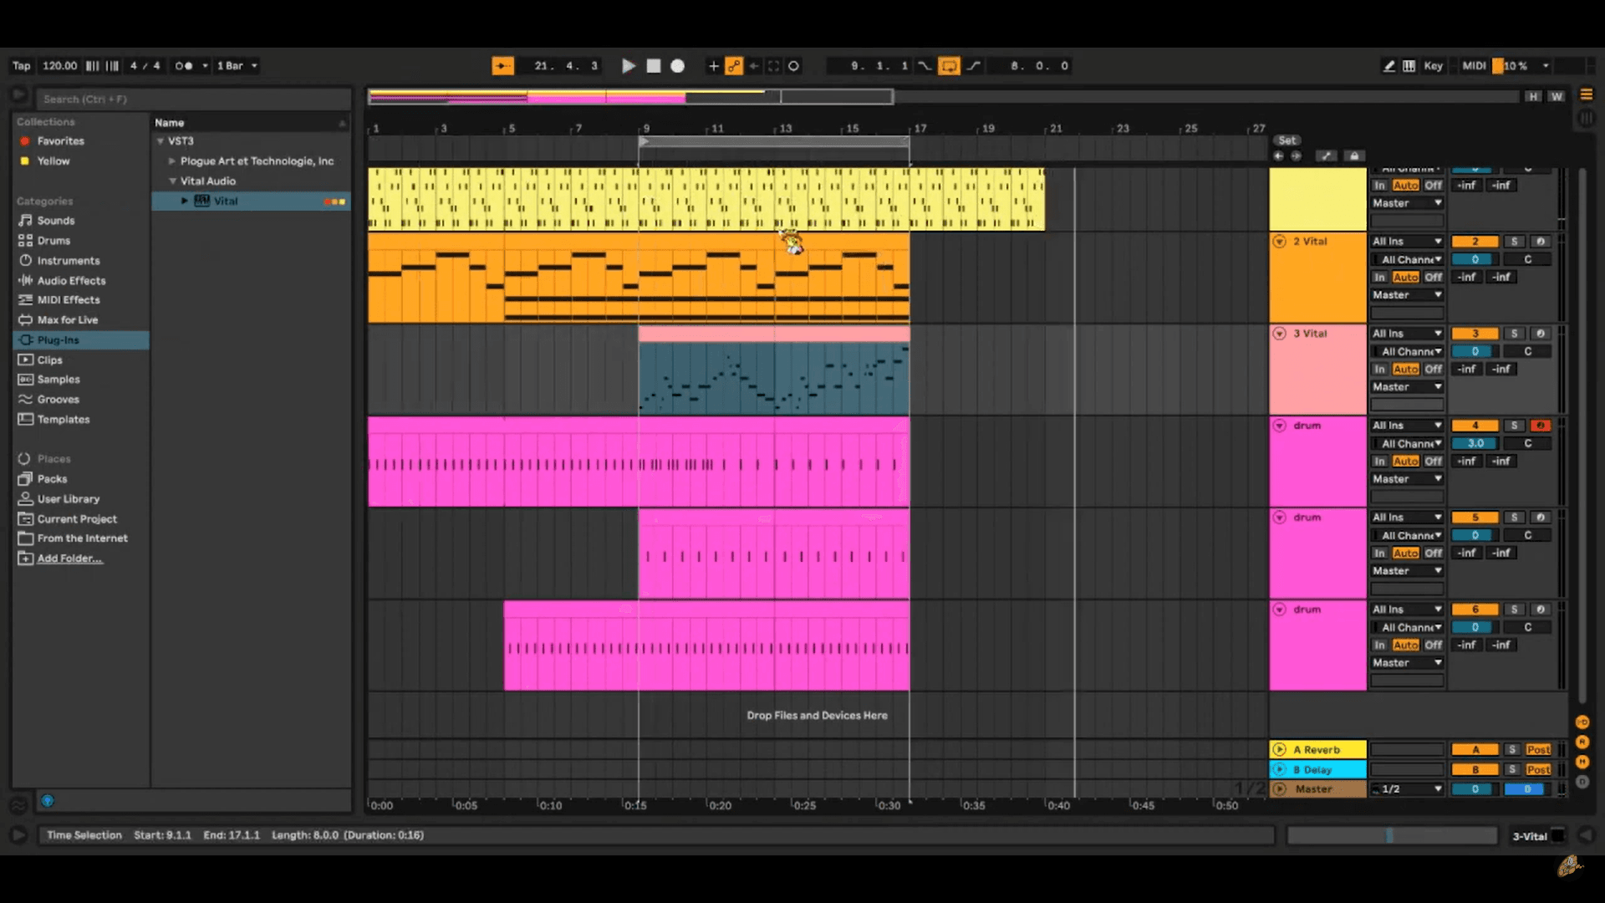Open Current Project in Places

[x=76, y=518]
